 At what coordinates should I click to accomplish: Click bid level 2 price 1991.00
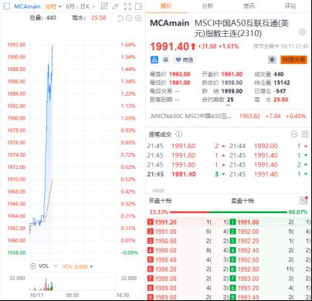tap(166, 232)
